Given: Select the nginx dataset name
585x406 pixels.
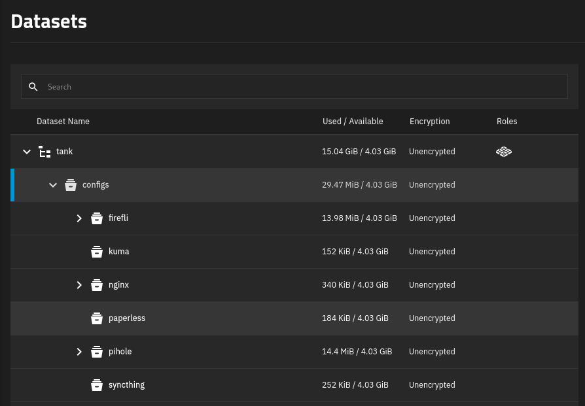Looking at the screenshot, I should [118, 285].
